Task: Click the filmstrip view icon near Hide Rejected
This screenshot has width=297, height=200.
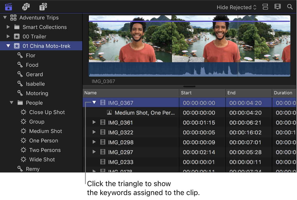Action: coord(277,7)
